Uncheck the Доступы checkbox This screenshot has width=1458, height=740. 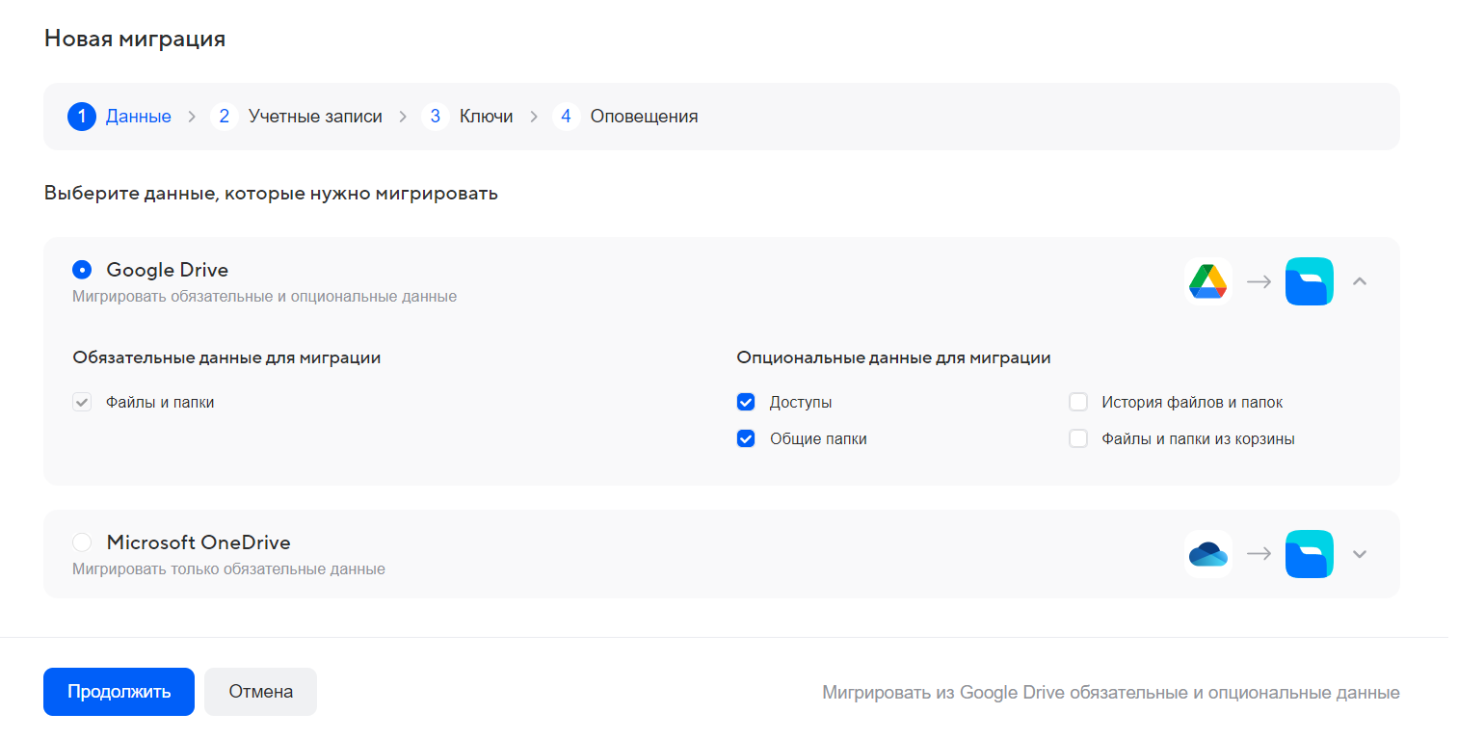745,403
